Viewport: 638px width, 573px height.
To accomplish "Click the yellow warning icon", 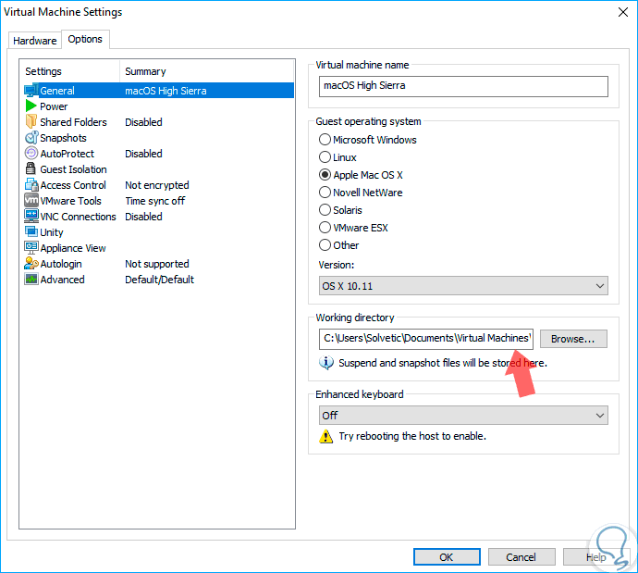I will click(325, 436).
